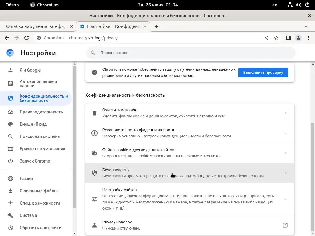
Task: Click the "Поиск настроек" search field
Action: pyautogui.click(x=191, y=53)
